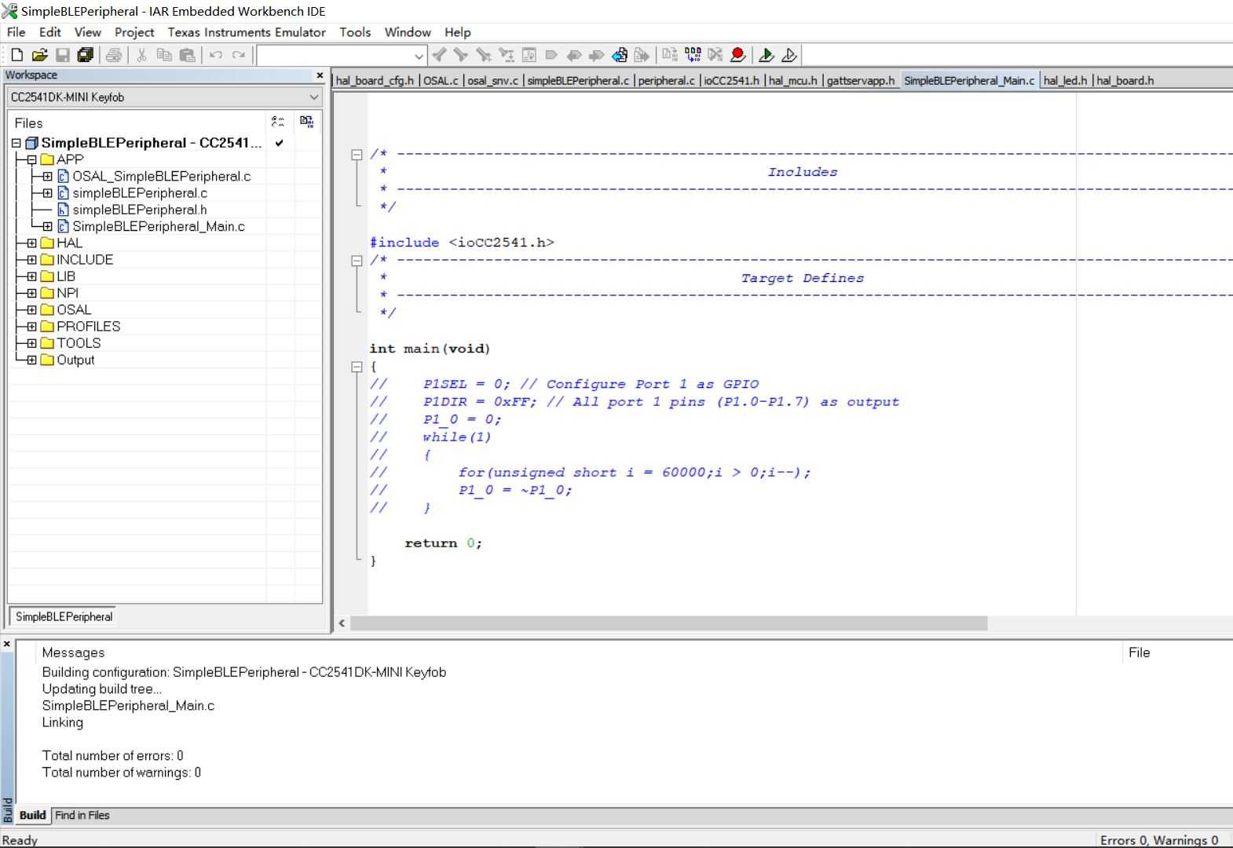Click the Navigate Forward icon
Viewport: 1233px width, 848px height.
click(642, 55)
